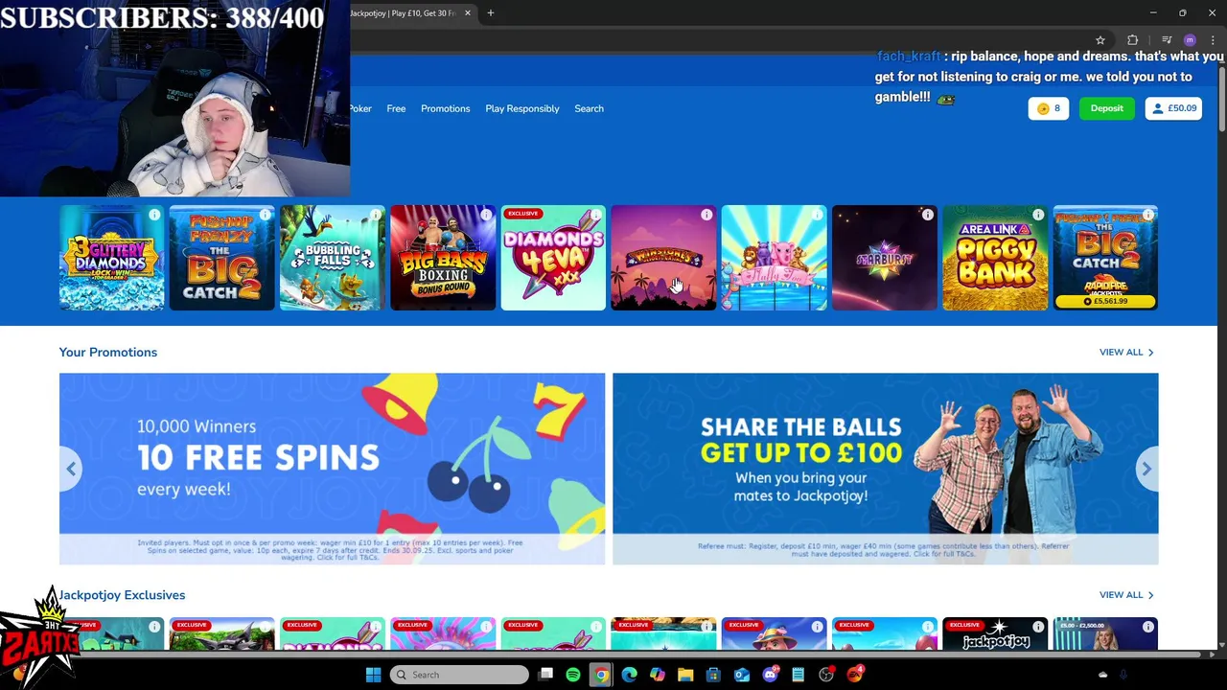Launch Starburst game
Viewport: 1227px width, 690px height.
point(884,258)
